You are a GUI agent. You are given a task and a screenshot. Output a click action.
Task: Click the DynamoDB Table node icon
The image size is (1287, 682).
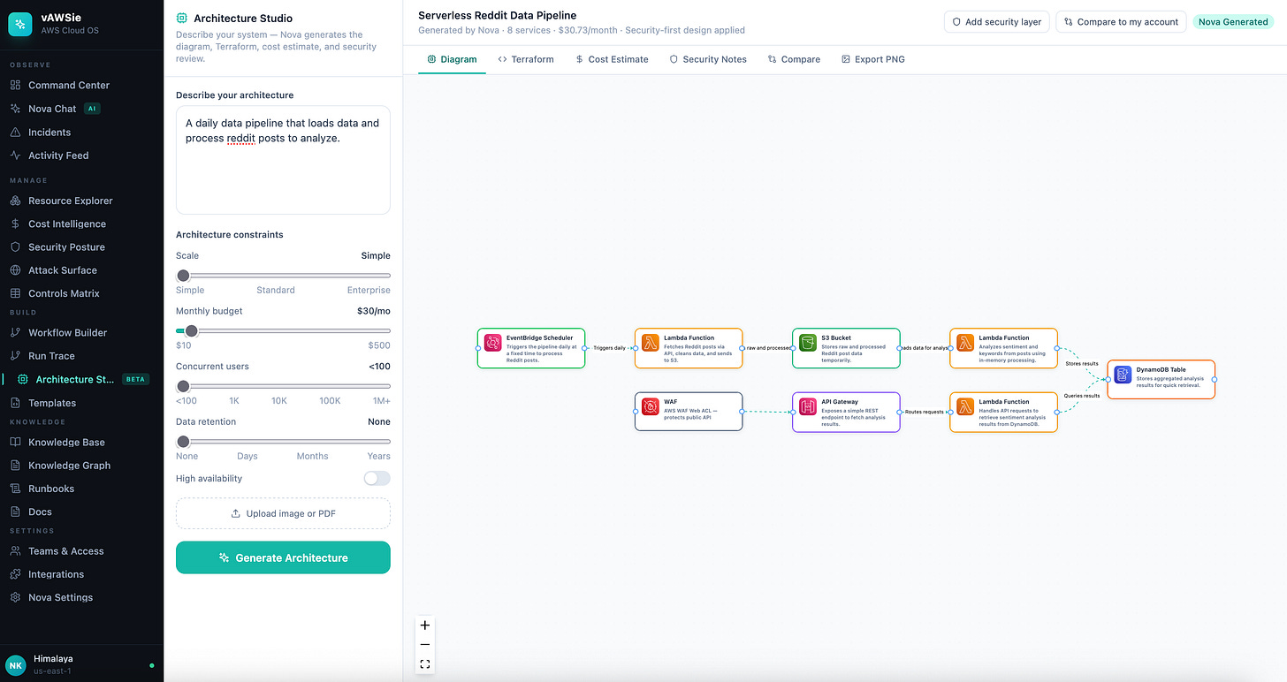point(1123,375)
